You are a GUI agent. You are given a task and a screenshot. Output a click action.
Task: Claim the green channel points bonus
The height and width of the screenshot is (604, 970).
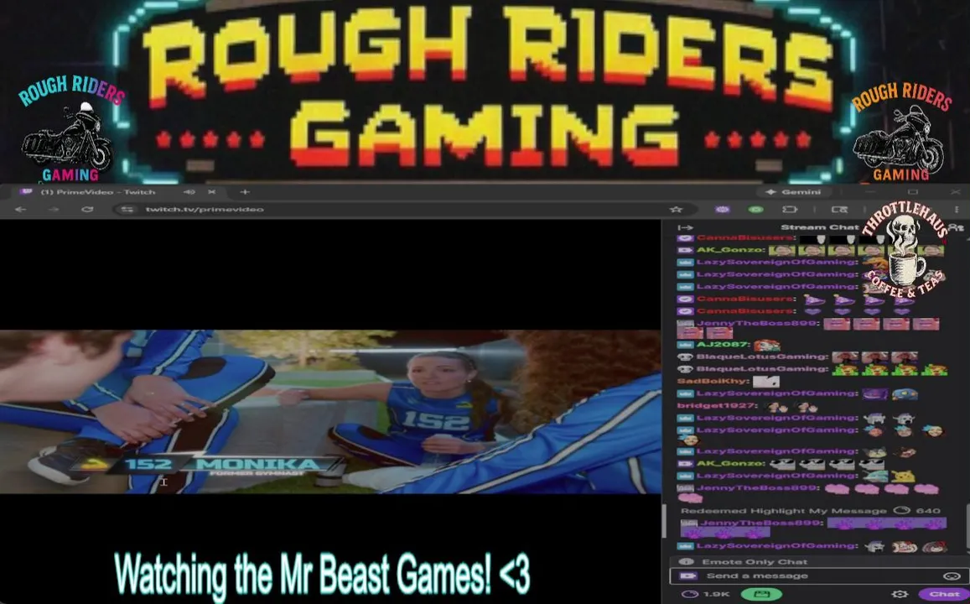[761, 593]
